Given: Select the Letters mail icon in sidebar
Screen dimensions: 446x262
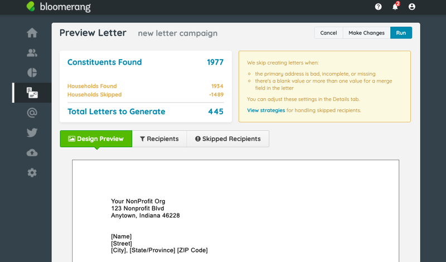Looking at the screenshot, I should tap(32, 93).
